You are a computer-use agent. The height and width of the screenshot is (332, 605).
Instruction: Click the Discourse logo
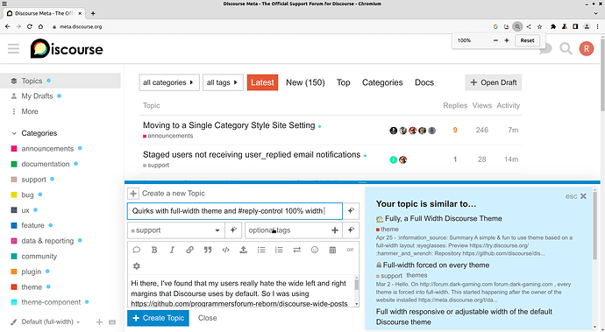point(67,49)
